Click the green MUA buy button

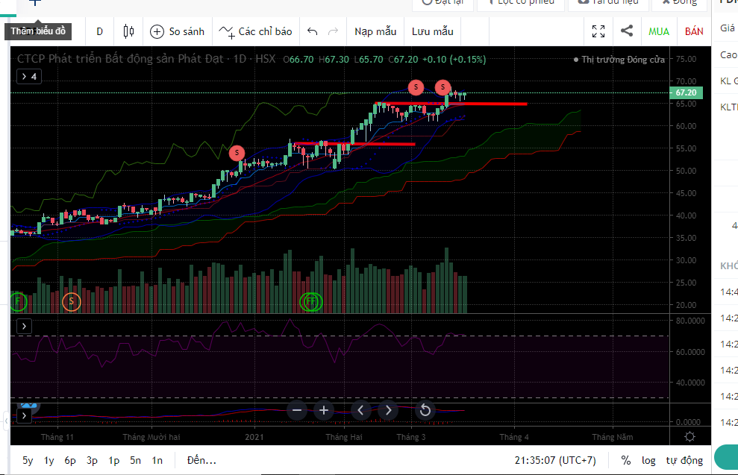[x=659, y=31]
